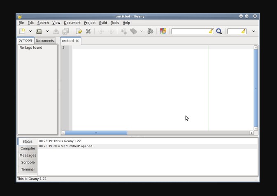Click the editor scroll down arrow
This screenshot has height=196, width=277.
pos(256,128)
